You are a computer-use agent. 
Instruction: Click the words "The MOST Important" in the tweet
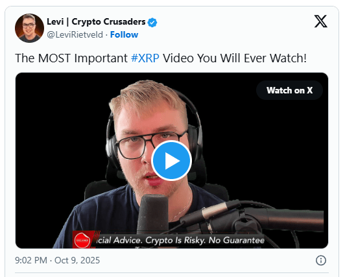(71, 58)
